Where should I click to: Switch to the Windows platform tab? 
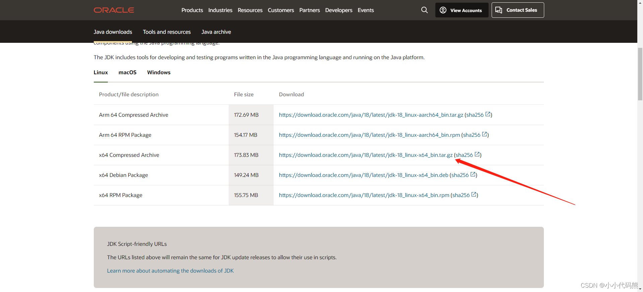click(x=159, y=72)
